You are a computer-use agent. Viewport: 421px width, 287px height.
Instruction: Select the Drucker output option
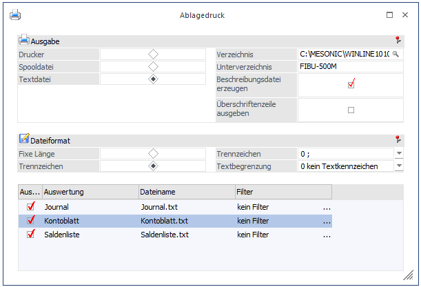(153, 54)
